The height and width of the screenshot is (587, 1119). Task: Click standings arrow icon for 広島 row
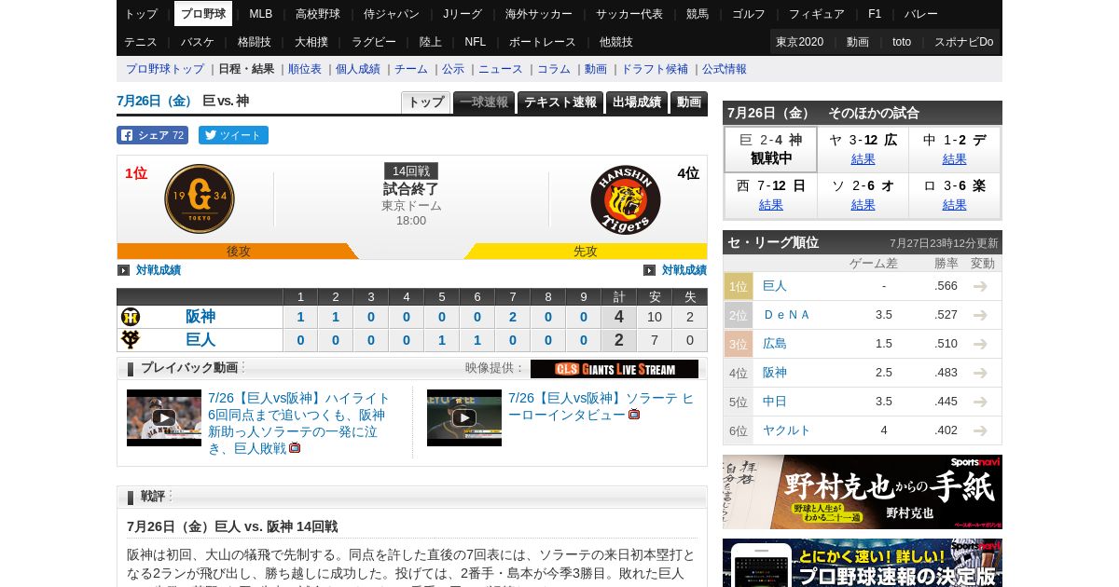pyautogui.click(x=980, y=344)
